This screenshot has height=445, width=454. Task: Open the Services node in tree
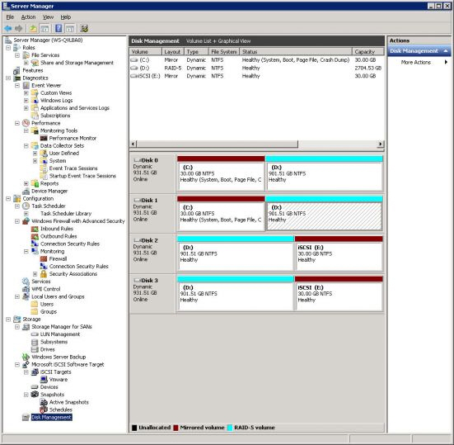[x=41, y=282]
